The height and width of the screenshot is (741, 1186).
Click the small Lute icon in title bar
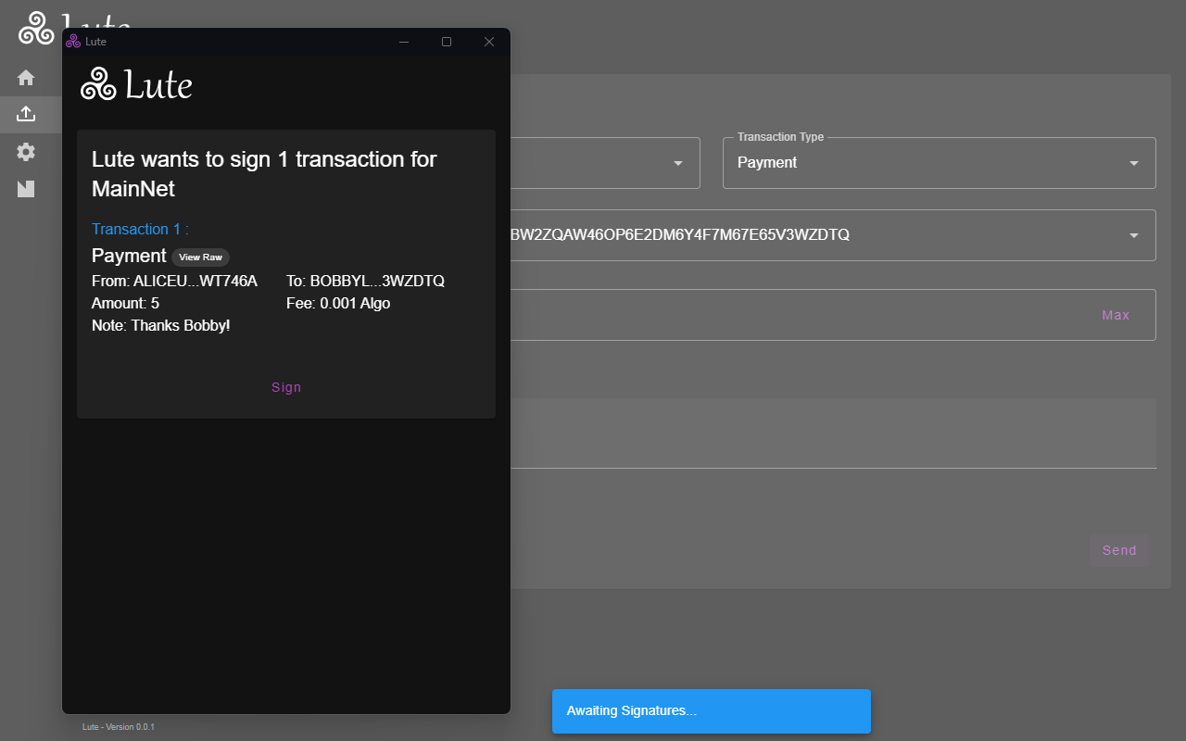73,42
